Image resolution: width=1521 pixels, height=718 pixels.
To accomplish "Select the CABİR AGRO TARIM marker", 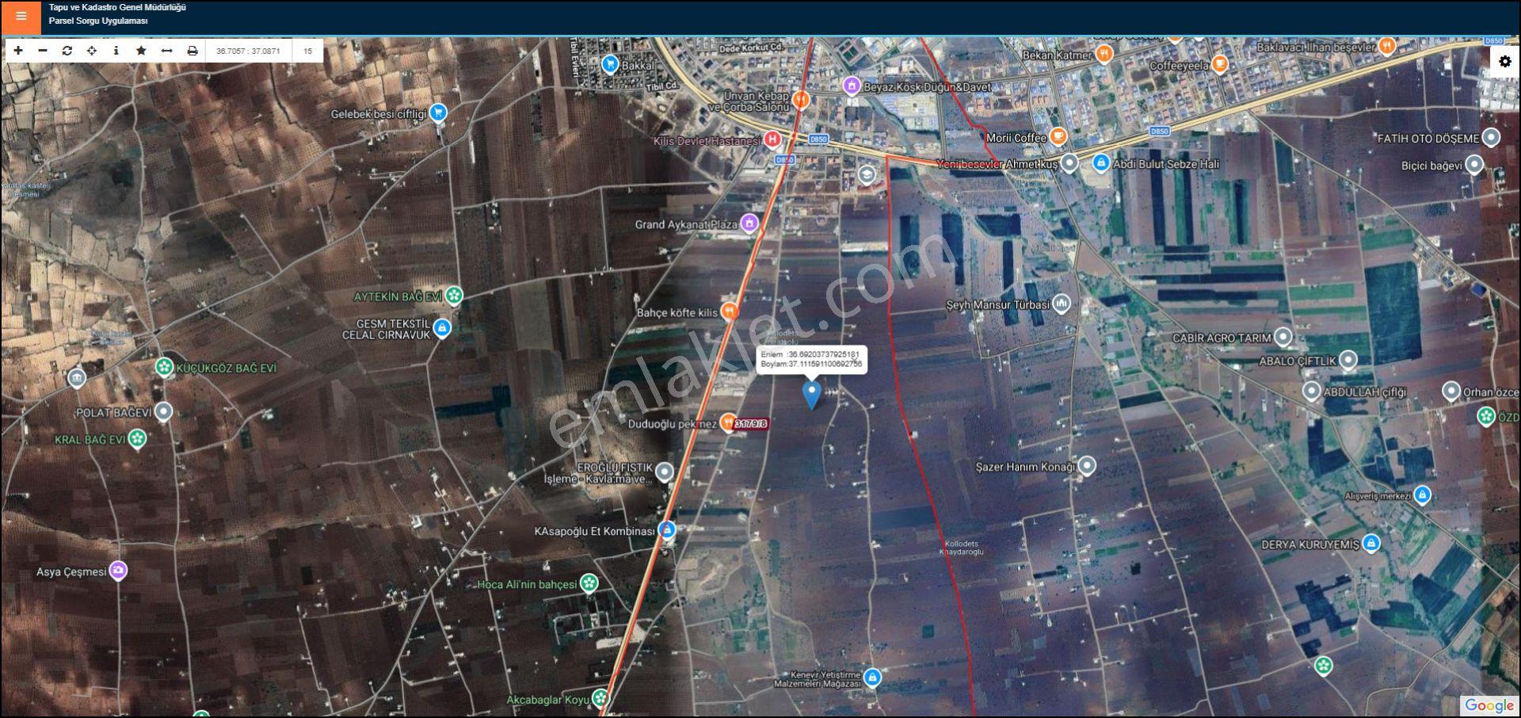I will (x=1283, y=337).
